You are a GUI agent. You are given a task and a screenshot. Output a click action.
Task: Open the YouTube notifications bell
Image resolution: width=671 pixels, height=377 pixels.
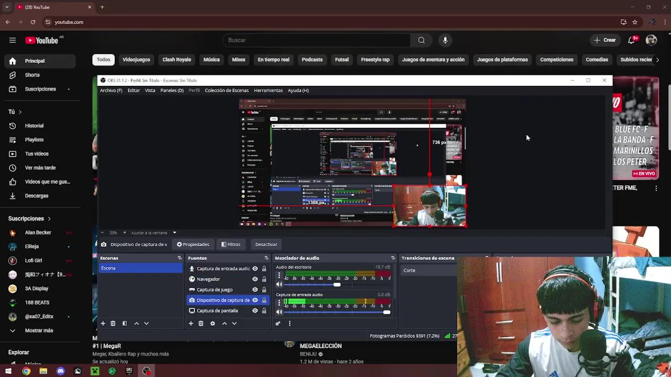pyautogui.click(x=631, y=40)
